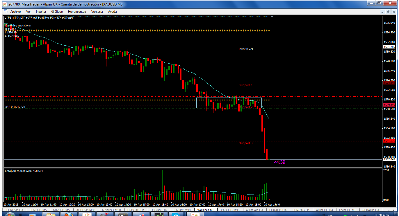Select the chart shift triangle marker at top
Viewport: 399px width, 216px height.
pyautogui.click(x=272, y=17)
